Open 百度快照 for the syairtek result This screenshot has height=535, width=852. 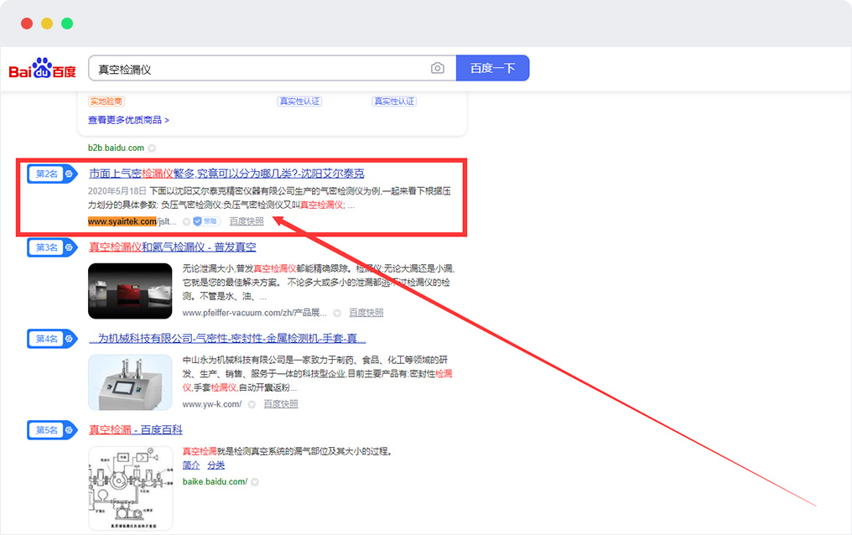pos(247,221)
